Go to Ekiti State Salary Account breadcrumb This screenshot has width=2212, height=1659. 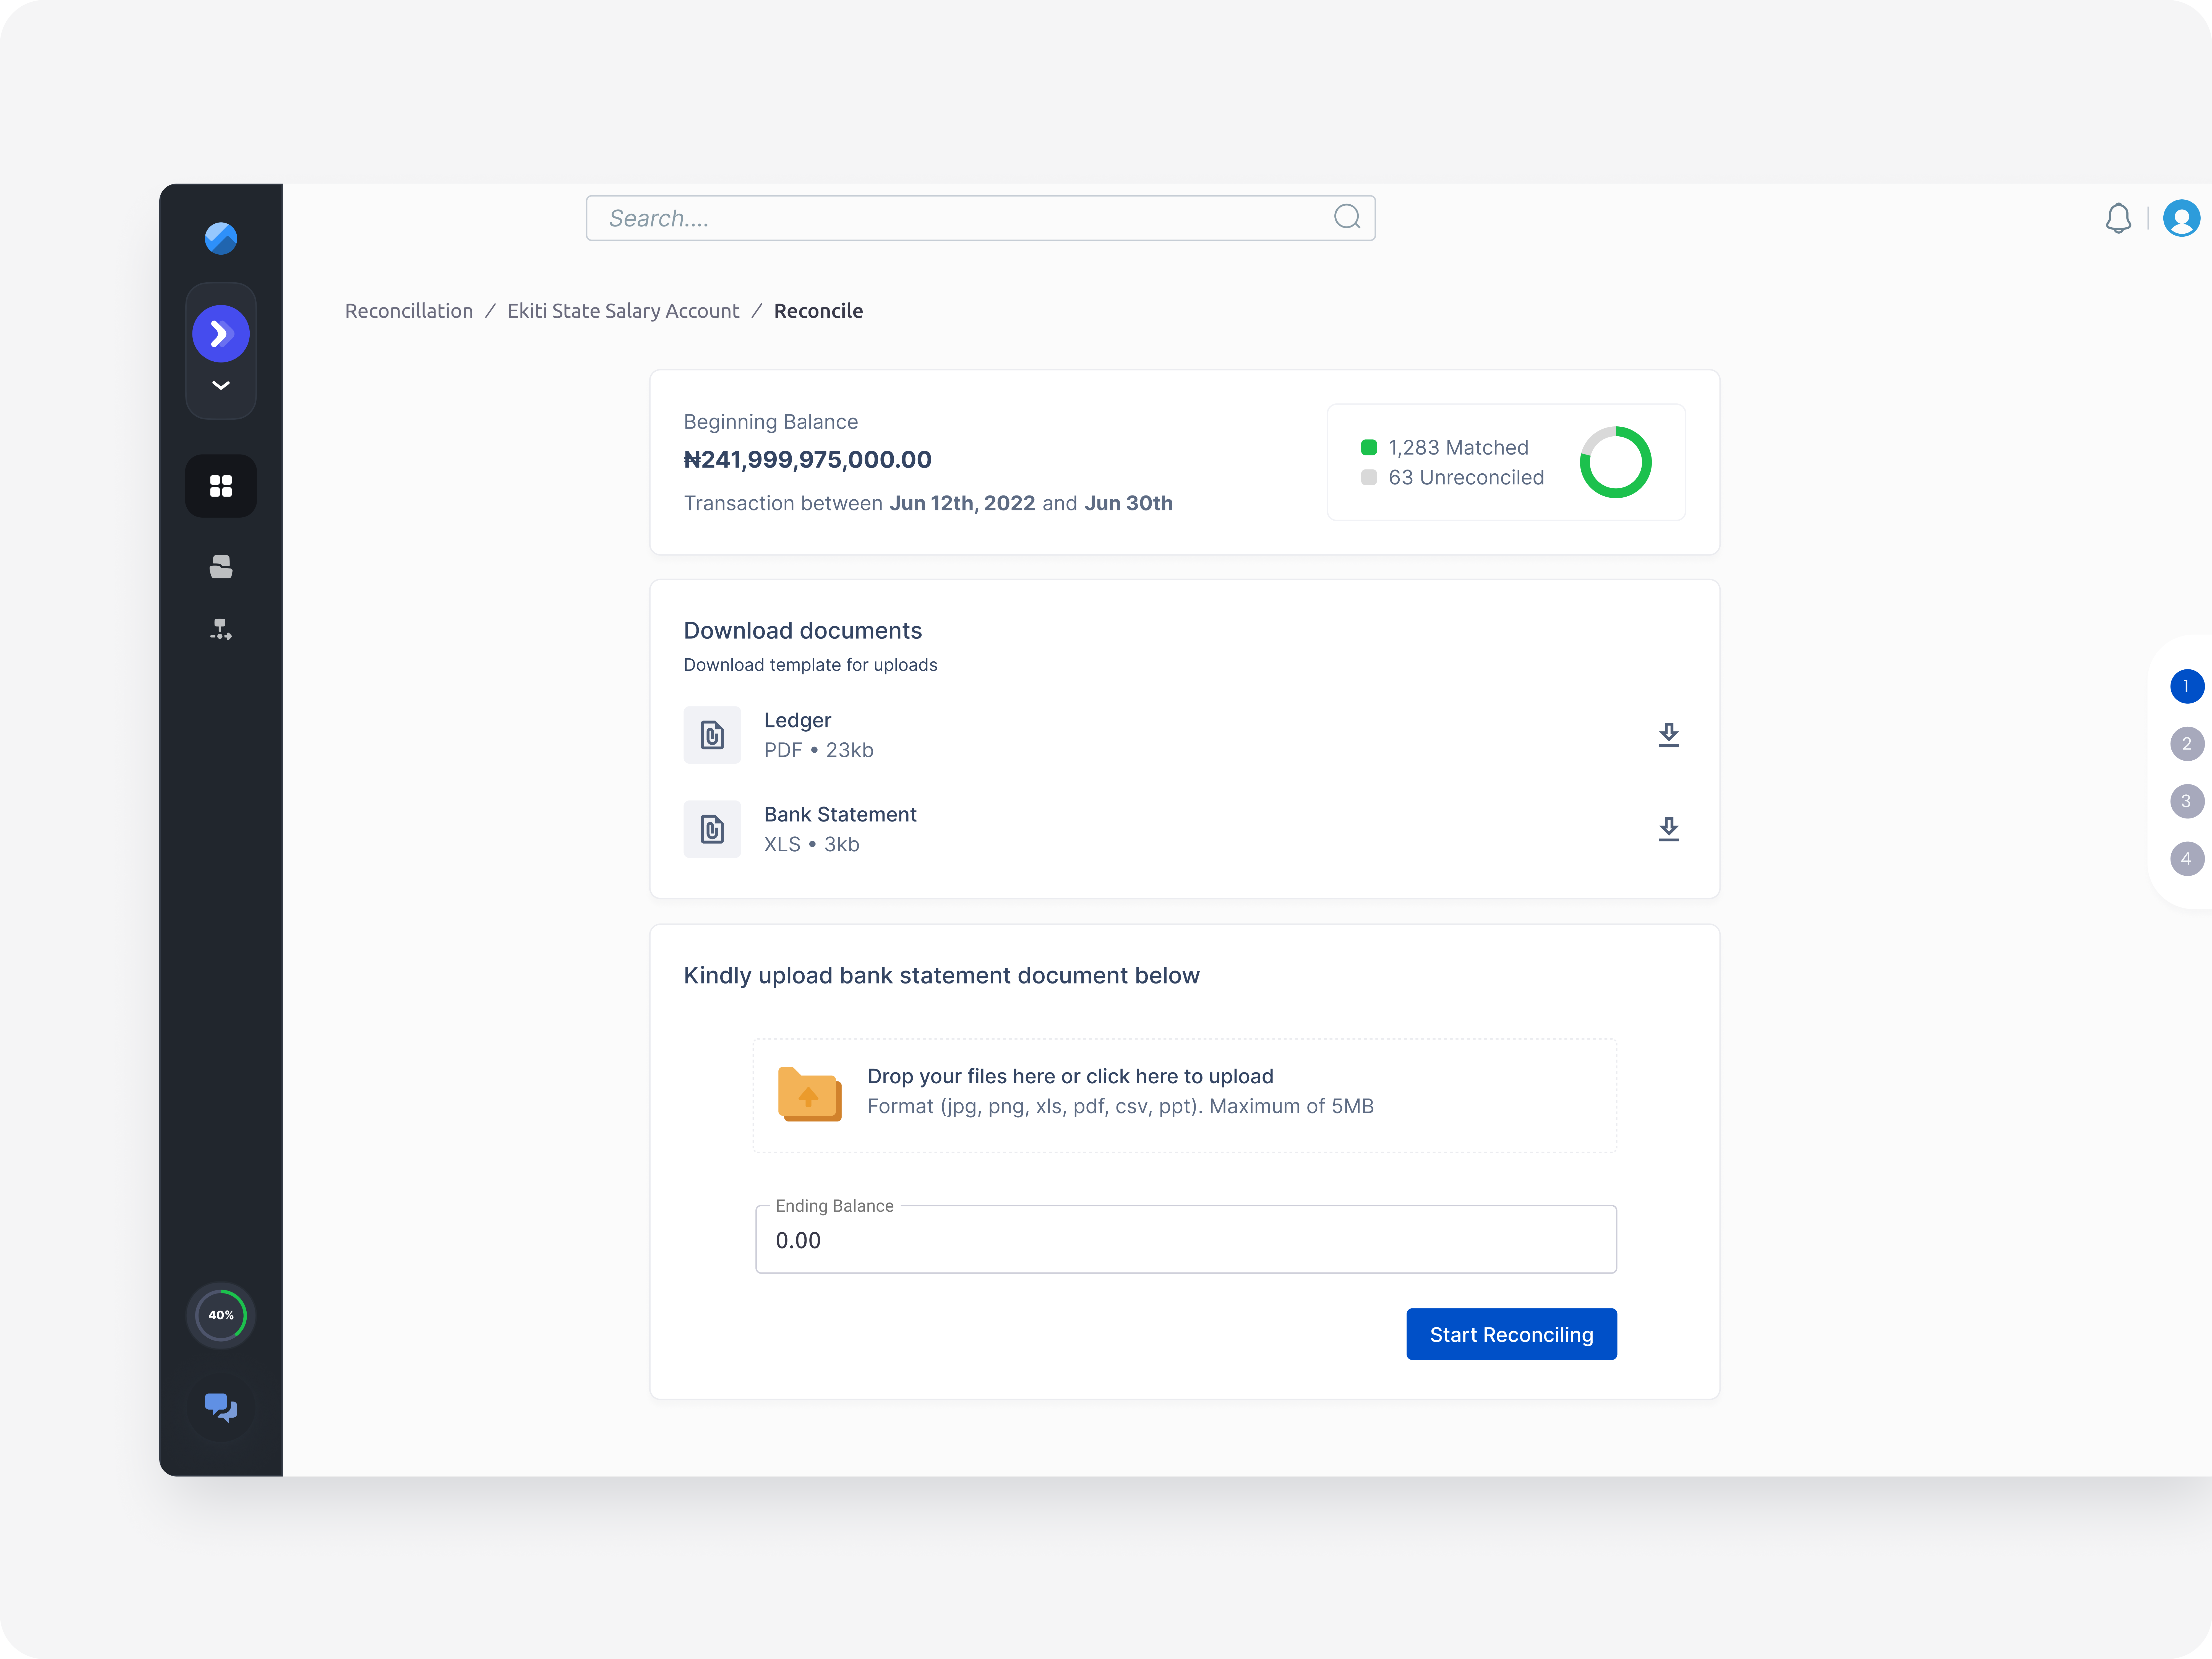tap(623, 311)
